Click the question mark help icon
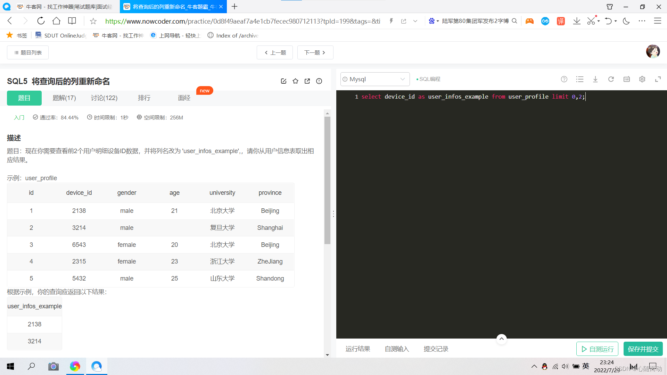667x375 pixels. point(564,79)
